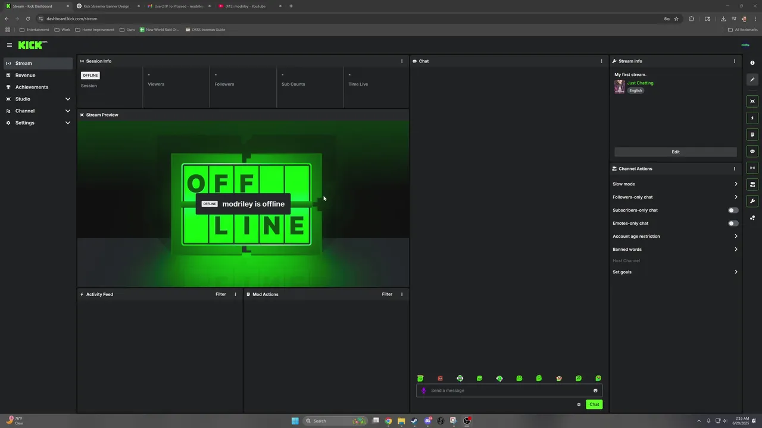Toggle the chat bubble icon in right rail
The image size is (762, 428).
(x=752, y=151)
